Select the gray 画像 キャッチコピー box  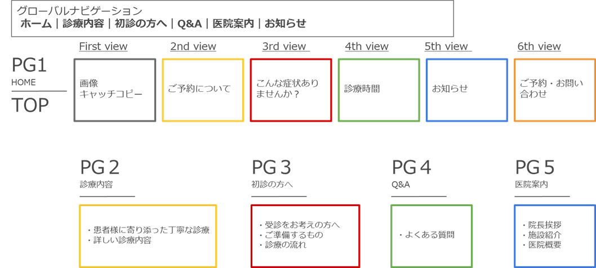tap(115, 90)
